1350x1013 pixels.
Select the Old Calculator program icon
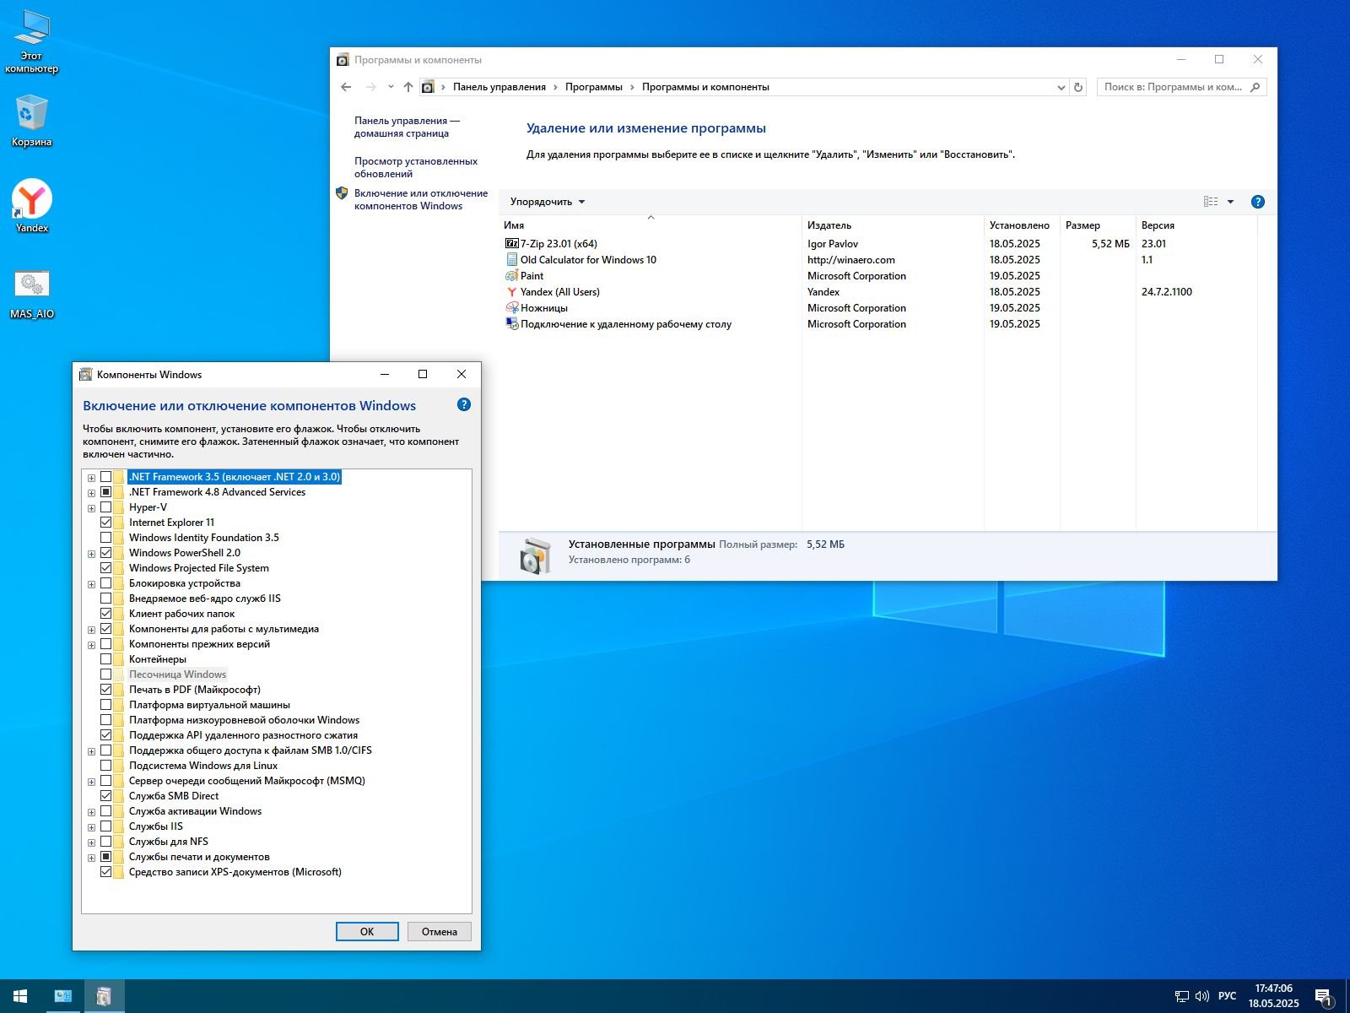511,259
